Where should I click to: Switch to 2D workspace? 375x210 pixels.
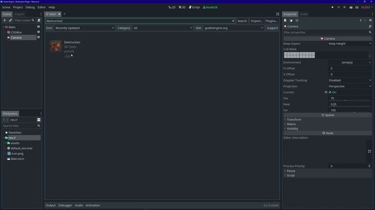172,8
